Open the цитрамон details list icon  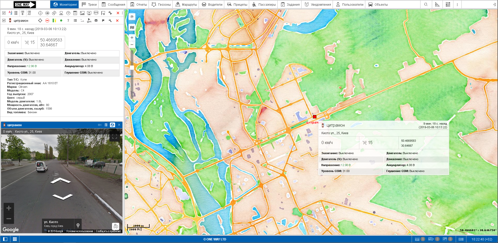75,20
